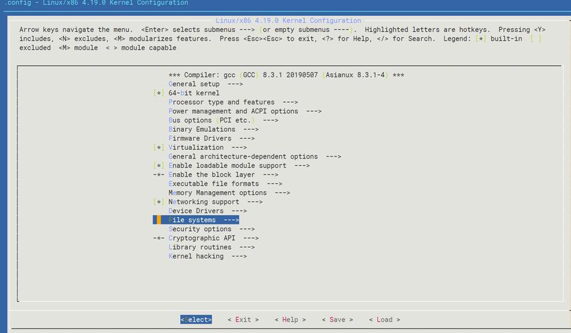571x333 pixels.
Task: Open Kernel hacking submenu
Action: point(207,256)
